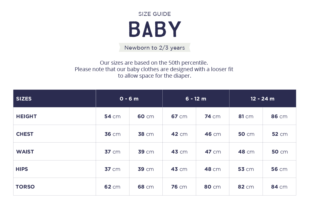The width and height of the screenshot is (309, 208).
Task: Click the HEIGHT row label
Action: 26,116
